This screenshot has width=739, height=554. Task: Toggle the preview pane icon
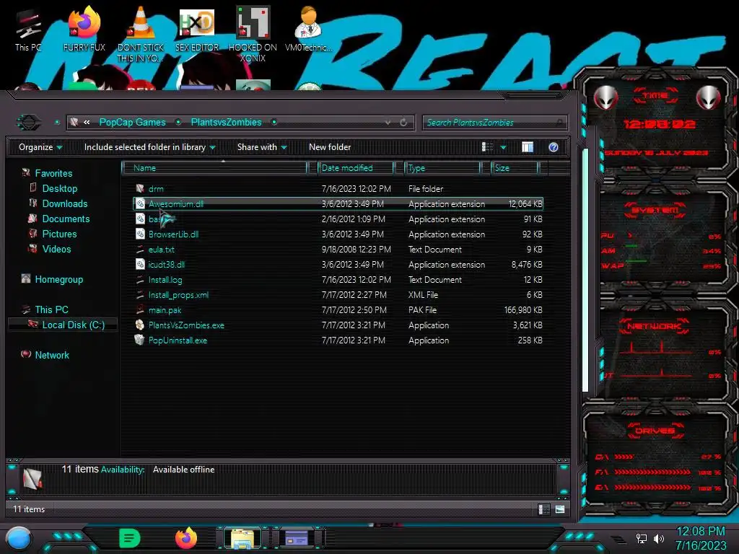pos(528,147)
